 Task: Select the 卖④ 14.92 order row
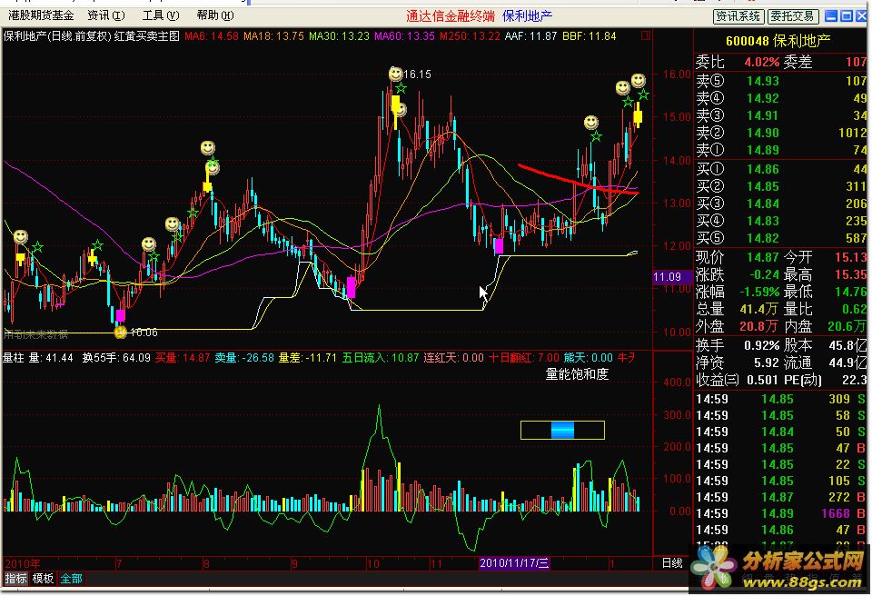781,98
